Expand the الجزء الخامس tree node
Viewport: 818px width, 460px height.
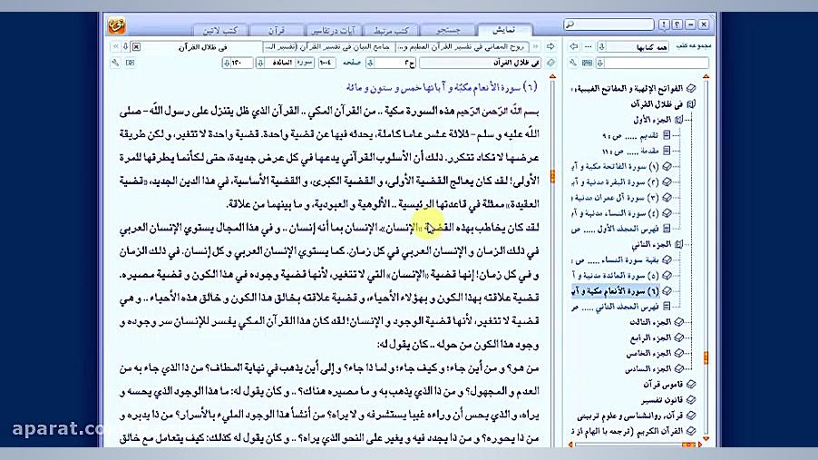coord(678,354)
